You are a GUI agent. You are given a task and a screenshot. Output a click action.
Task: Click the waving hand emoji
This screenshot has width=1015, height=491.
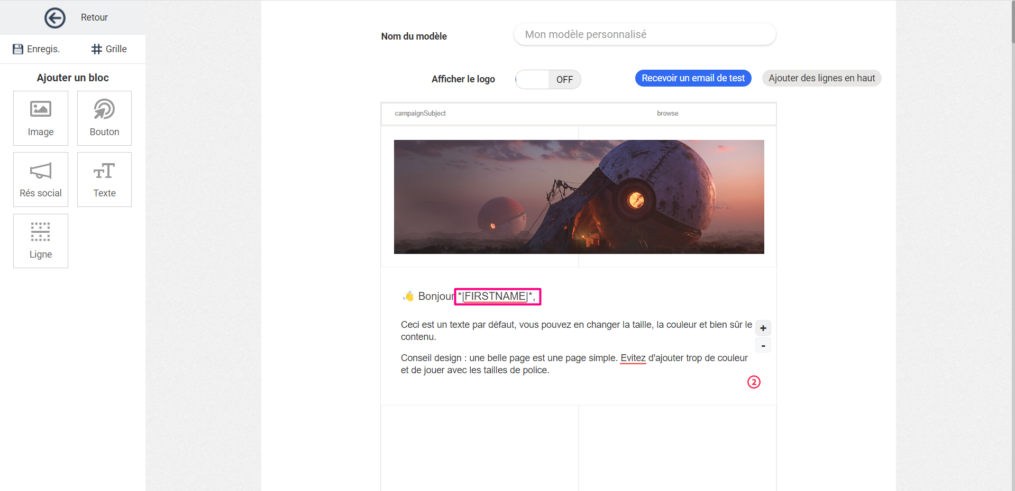[x=408, y=296]
